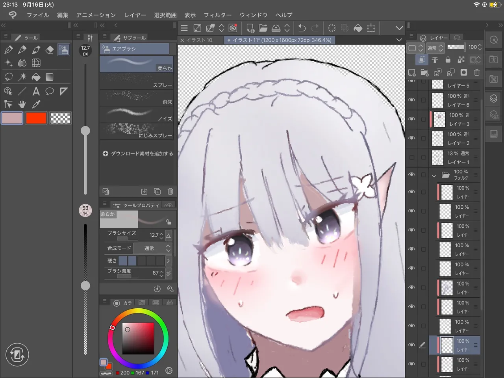Viewport: 504px width, 378px height.
Task: Select the Balloon tool
Action: pos(50,91)
